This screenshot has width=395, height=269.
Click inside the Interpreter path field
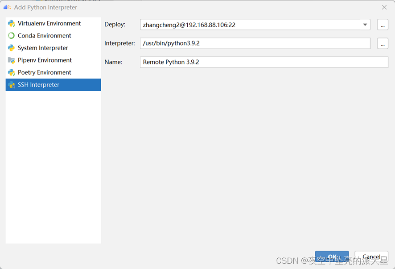(254, 43)
